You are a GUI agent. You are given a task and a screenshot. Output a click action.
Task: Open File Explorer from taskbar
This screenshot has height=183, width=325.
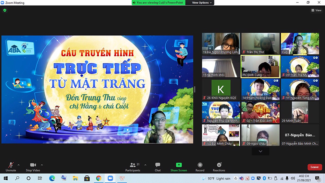point(75,178)
